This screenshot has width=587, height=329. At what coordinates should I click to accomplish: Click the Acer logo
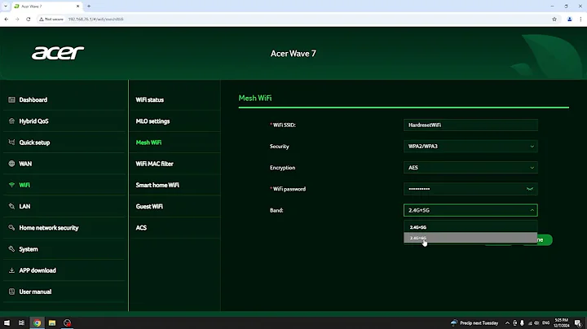(x=58, y=53)
